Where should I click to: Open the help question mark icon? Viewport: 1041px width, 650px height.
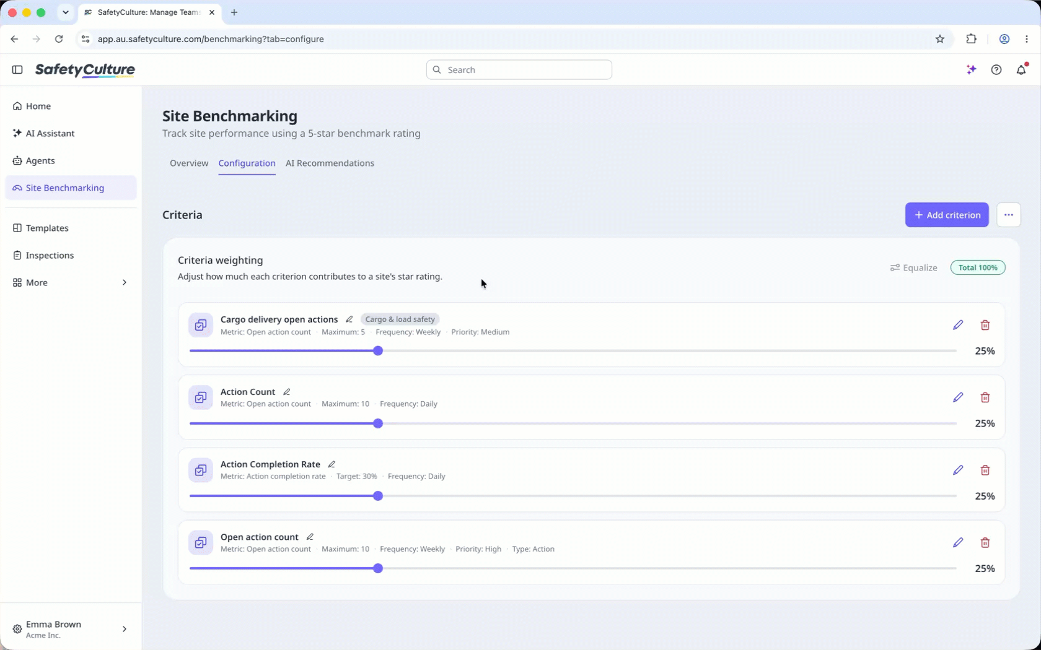tap(996, 70)
